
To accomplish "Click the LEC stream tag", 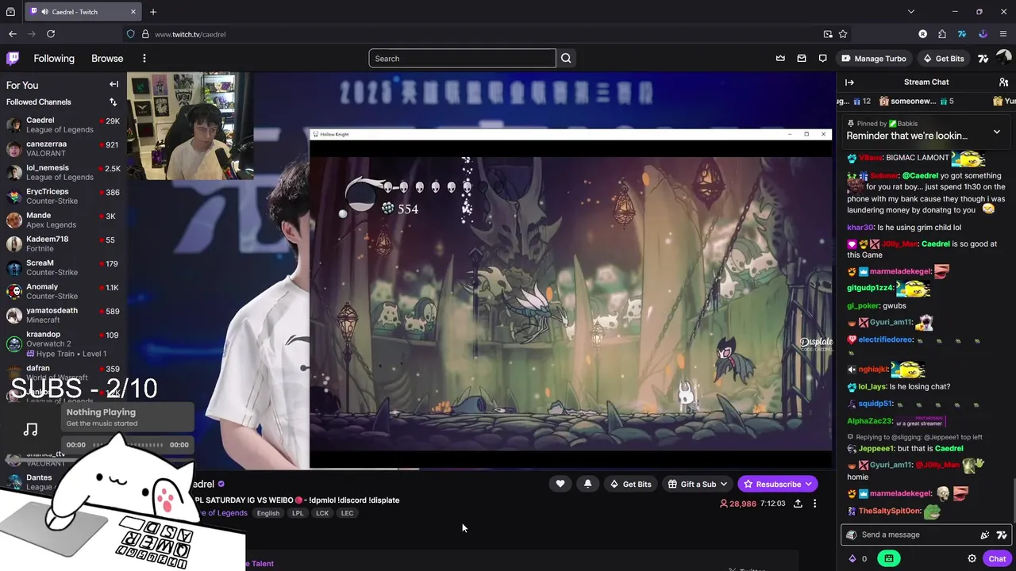I will pyautogui.click(x=347, y=513).
